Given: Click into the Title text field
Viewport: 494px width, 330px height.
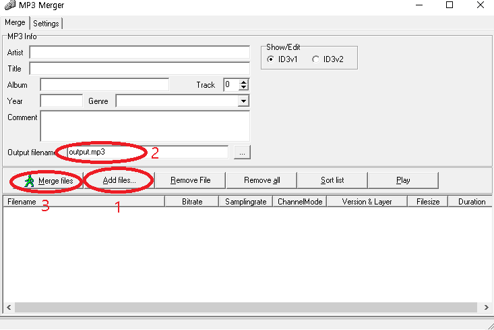Looking at the screenshot, I should click(140, 68).
